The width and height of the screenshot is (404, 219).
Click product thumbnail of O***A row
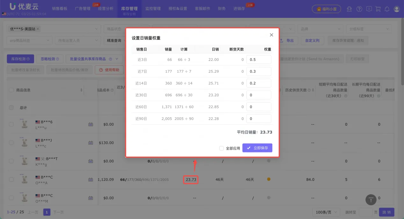click(24, 179)
